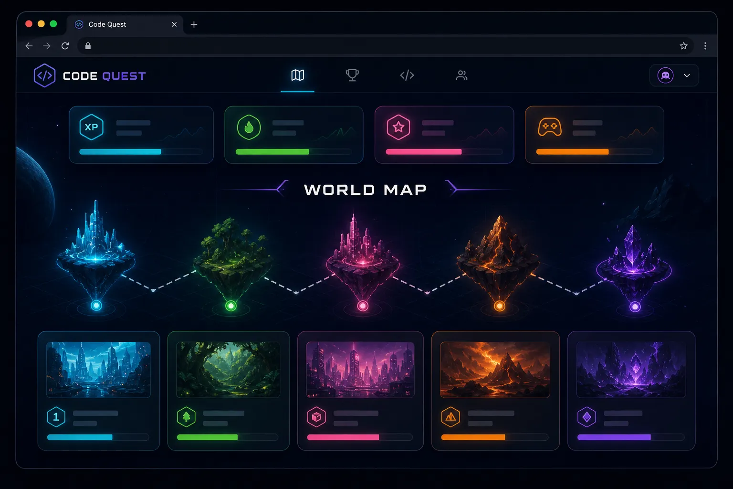Go back in browser history
This screenshot has width=733, height=489.
(29, 46)
